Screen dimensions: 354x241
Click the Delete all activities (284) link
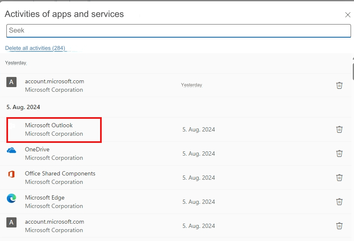coord(35,48)
